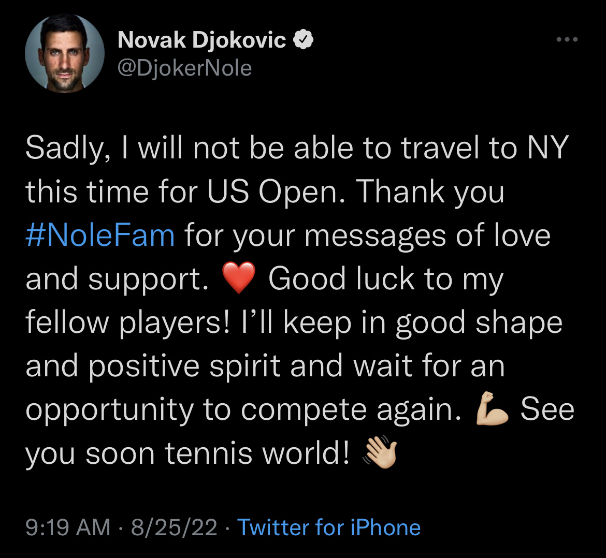Click the word Sadly in the tweet
The width and height of the screenshot is (606, 558).
point(63,149)
